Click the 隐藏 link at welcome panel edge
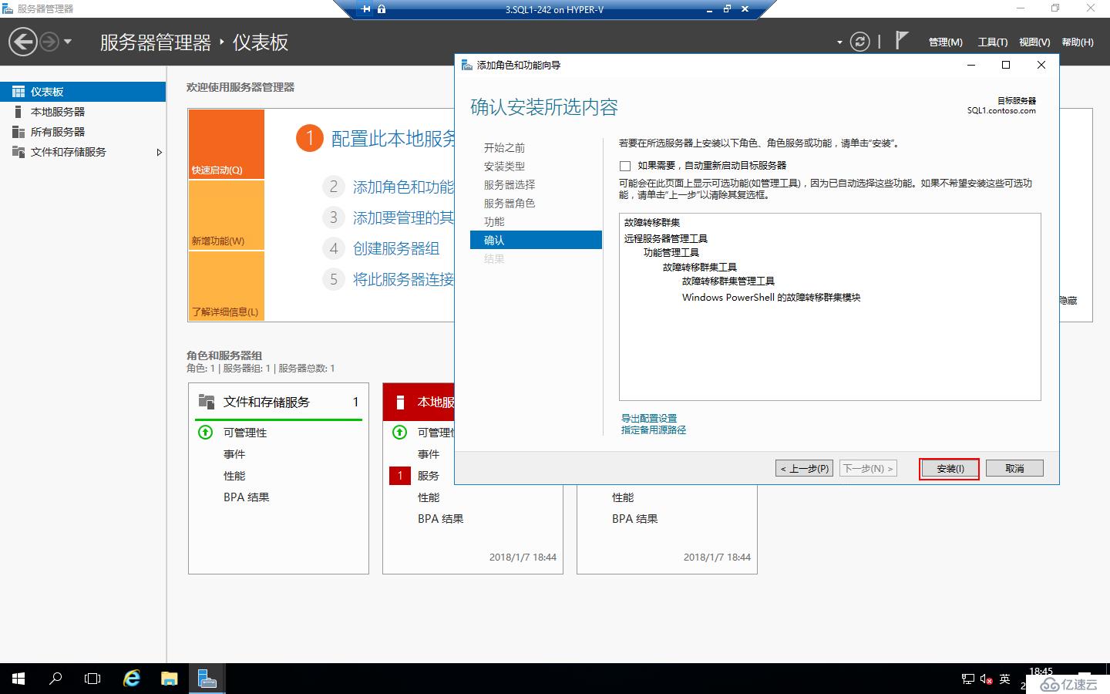Image resolution: width=1110 pixels, height=694 pixels. coord(1068,301)
